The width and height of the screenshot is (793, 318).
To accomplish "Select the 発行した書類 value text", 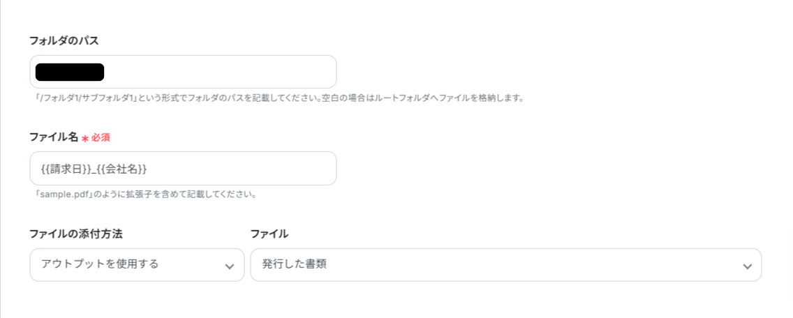I will [295, 265].
